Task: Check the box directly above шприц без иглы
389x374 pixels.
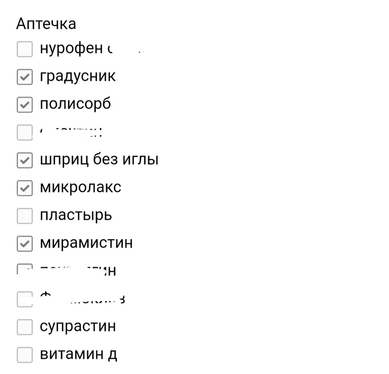Action: 25,133
